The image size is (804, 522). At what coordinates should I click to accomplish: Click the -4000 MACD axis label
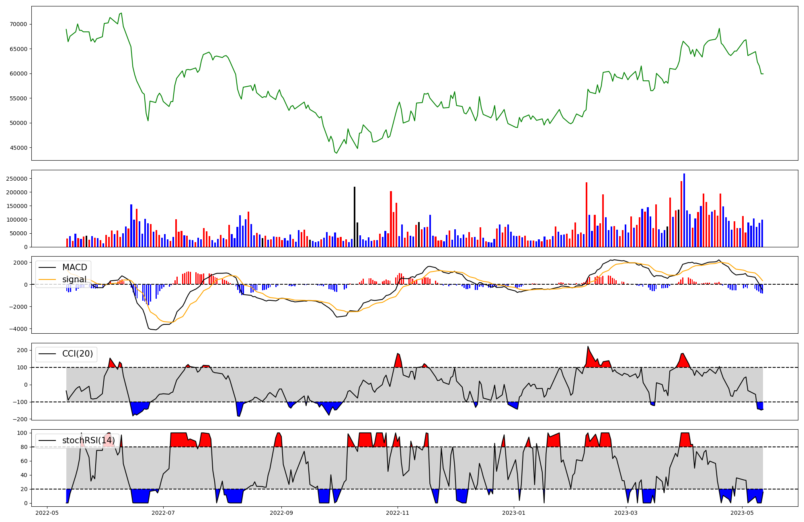click(18, 329)
